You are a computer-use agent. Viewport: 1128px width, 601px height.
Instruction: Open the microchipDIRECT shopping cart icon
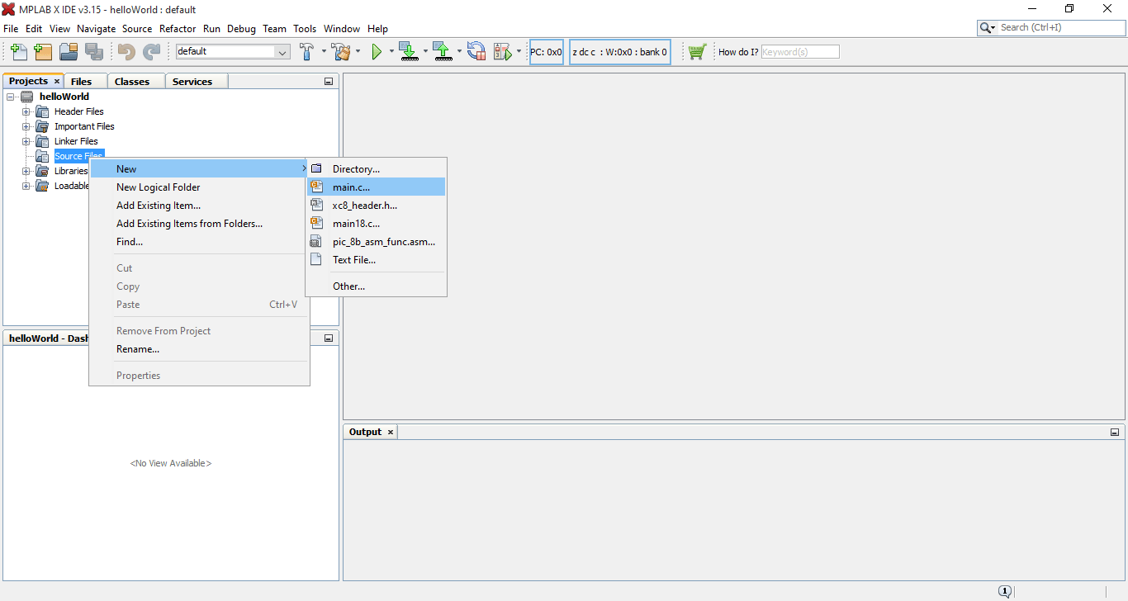coord(697,52)
